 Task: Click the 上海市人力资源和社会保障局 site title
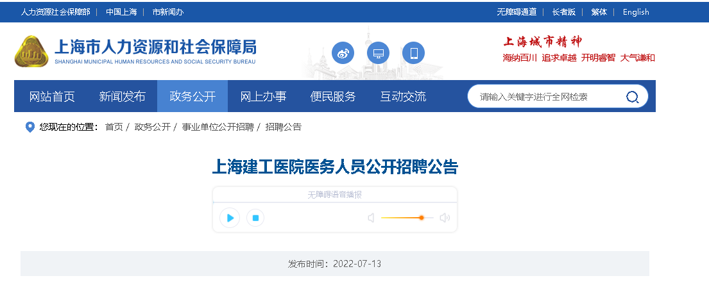click(x=155, y=47)
